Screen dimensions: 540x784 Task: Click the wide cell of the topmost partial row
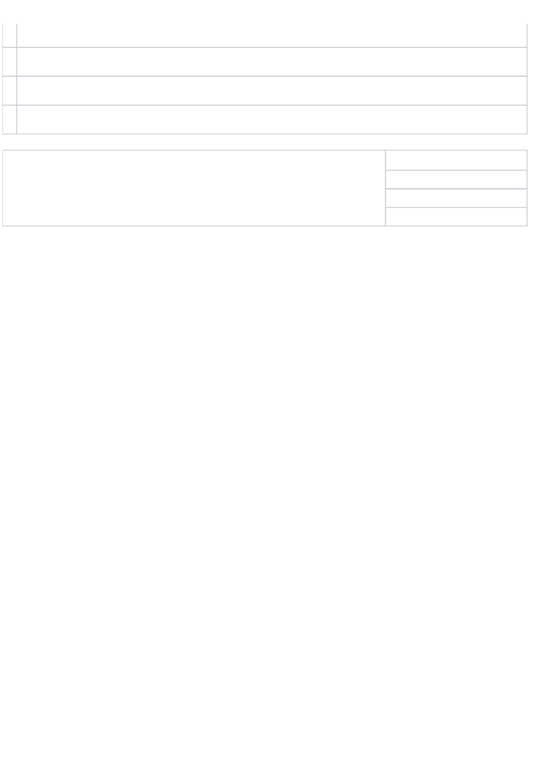(272, 35)
